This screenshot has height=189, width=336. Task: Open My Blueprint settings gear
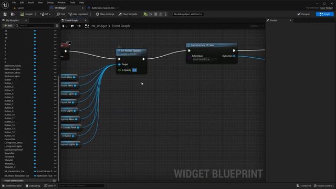pyautogui.click(x=57, y=26)
